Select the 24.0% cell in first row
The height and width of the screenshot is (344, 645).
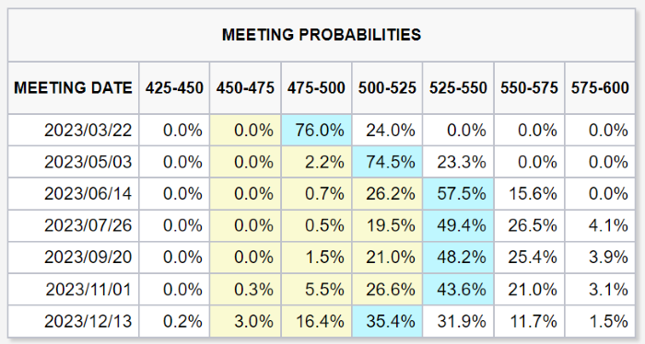[x=388, y=130]
